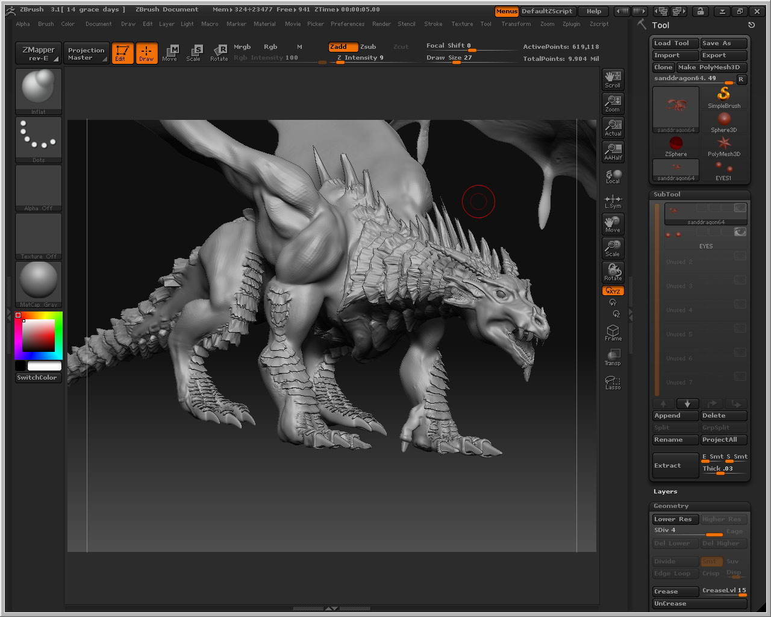The height and width of the screenshot is (617, 771).
Task: Select the Scale transform icon in top shelf
Action: 193,53
